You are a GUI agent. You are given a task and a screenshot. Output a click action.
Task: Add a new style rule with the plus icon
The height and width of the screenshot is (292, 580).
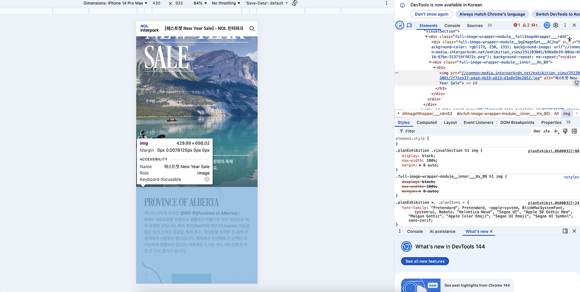point(556,131)
